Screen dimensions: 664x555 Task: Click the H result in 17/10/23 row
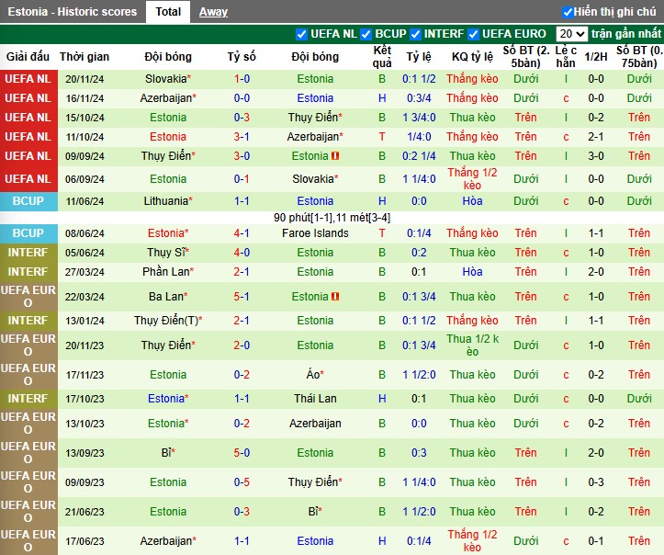pyautogui.click(x=382, y=399)
